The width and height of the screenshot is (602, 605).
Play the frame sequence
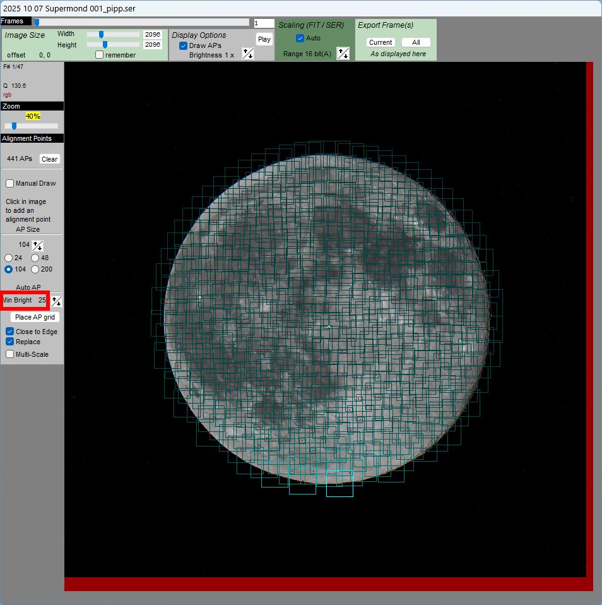click(264, 39)
